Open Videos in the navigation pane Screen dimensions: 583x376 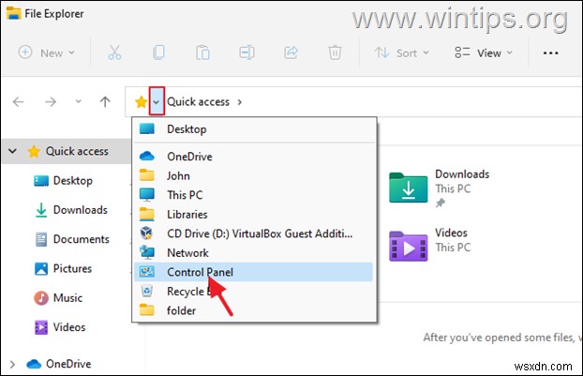tap(69, 327)
